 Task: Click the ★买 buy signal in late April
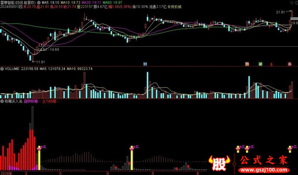136,147
